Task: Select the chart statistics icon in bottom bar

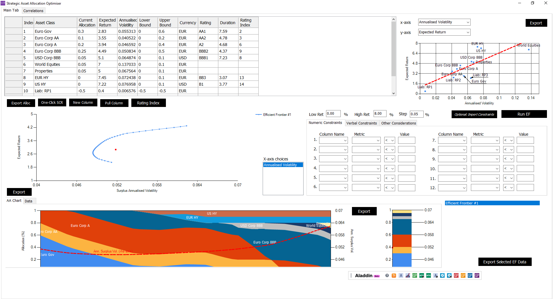Action: [x=408, y=275]
